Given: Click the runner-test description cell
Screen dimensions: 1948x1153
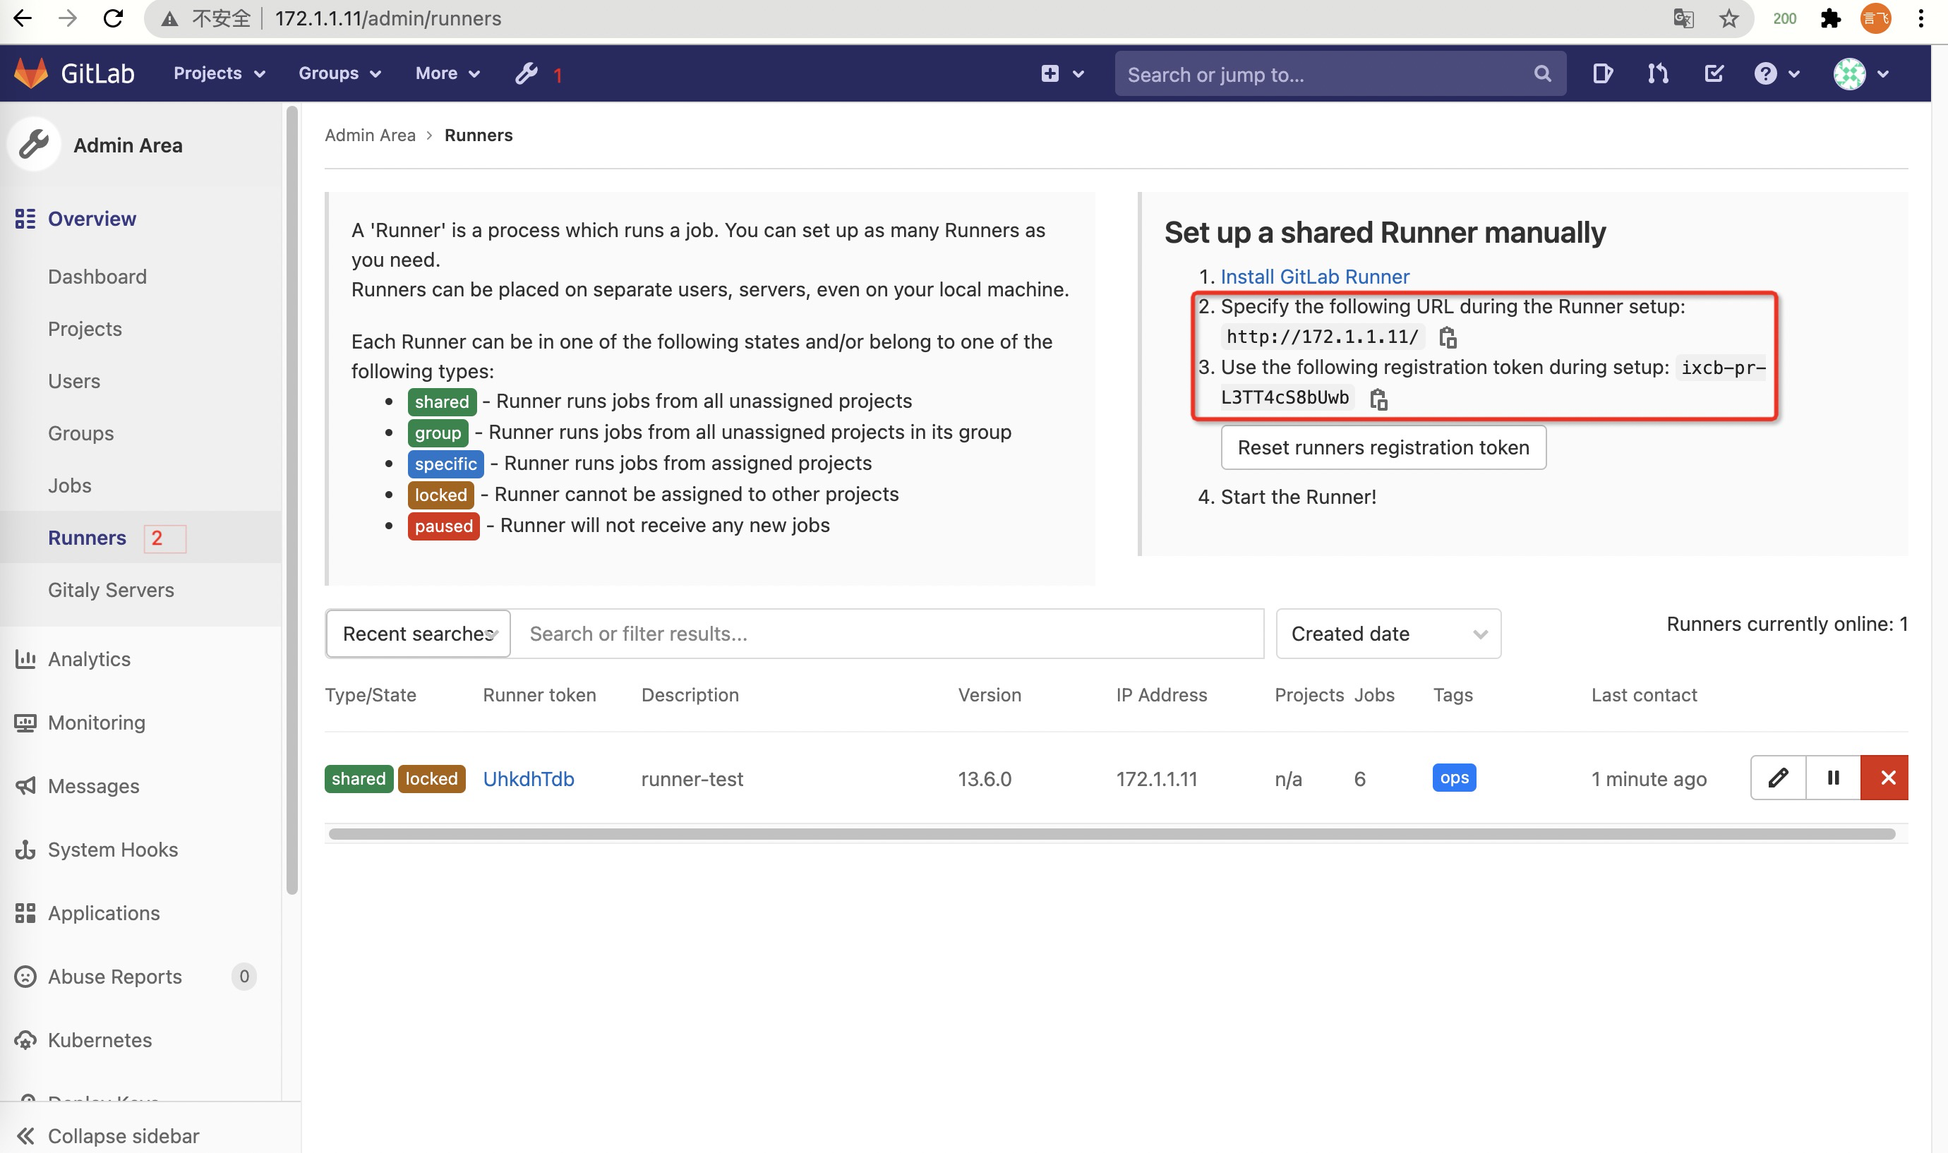Looking at the screenshot, I should click(692, 778).
